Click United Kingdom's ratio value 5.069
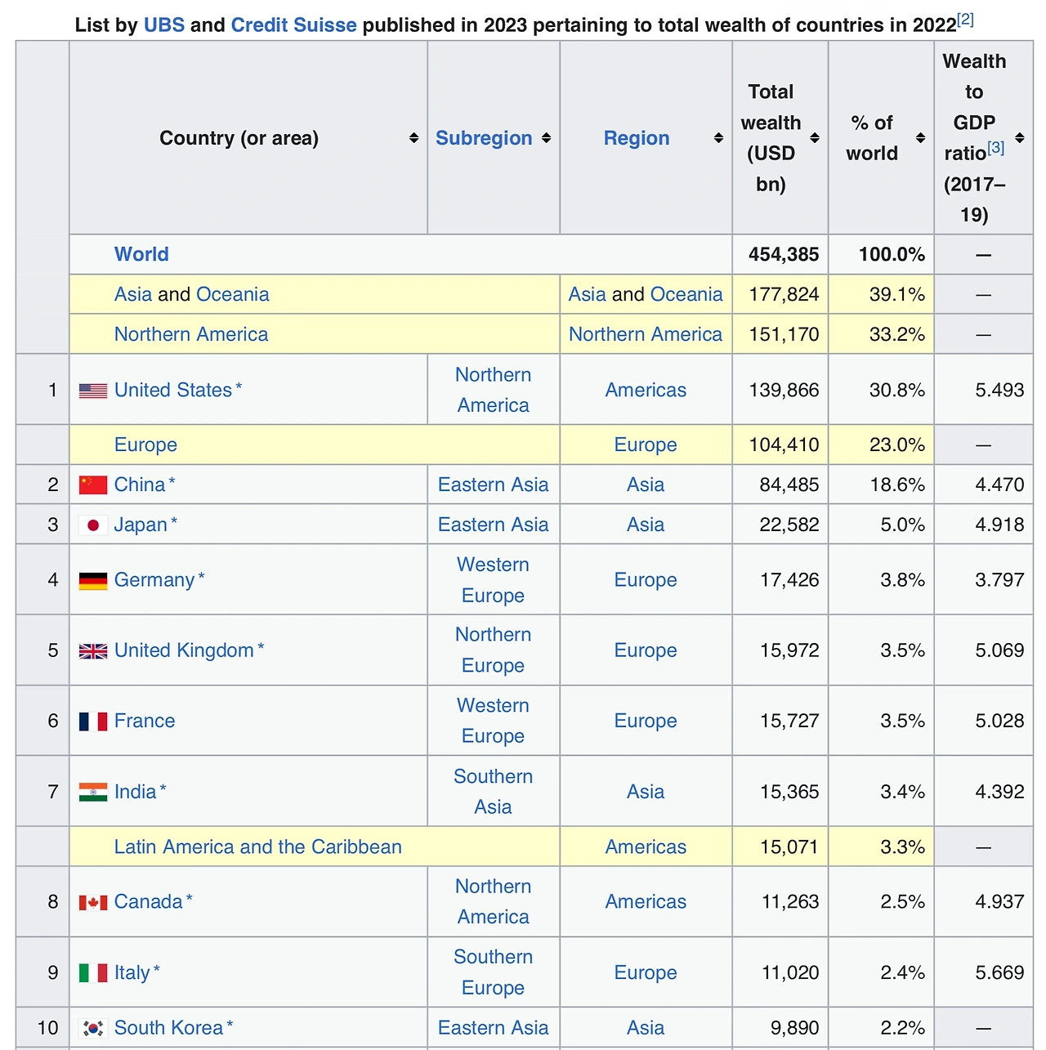 [x=999, y=650]
